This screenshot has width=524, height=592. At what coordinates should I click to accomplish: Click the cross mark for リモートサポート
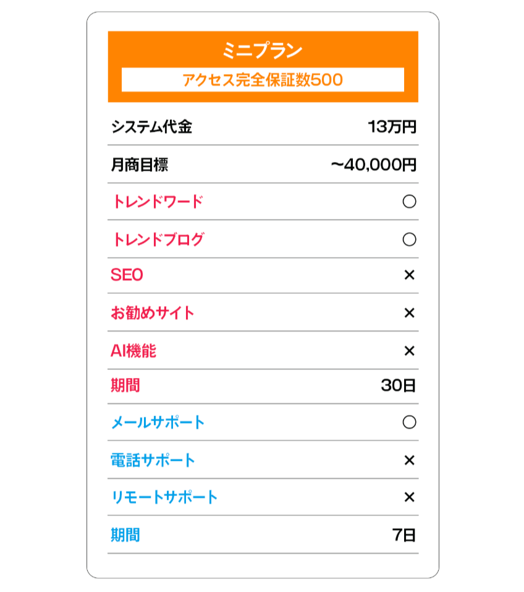[409, 497]
